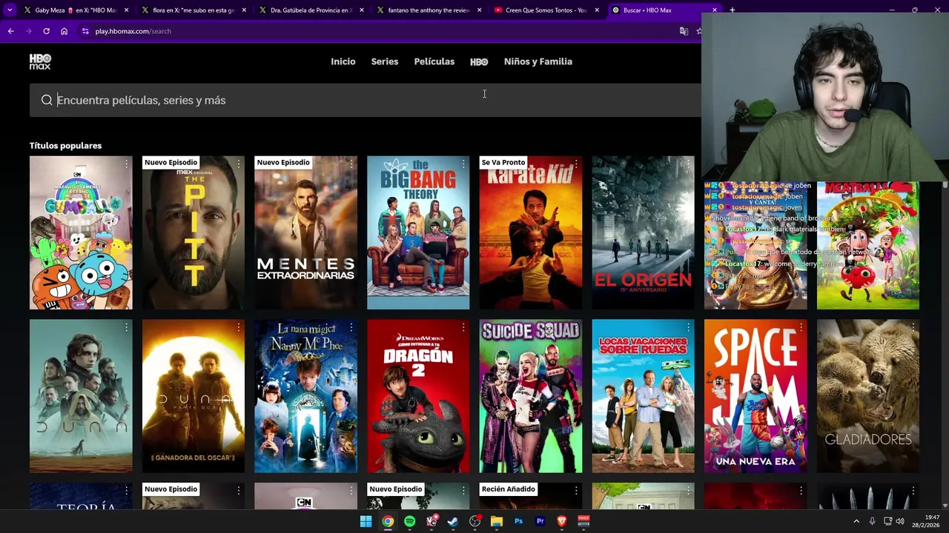The image size is (949, 533).
Task: Reload the HBO Max page
Action: (46, 31)
